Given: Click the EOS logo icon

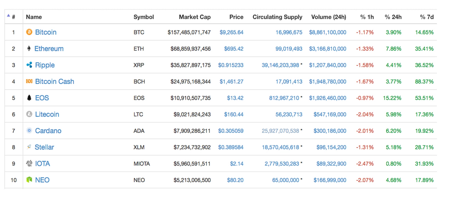Looking at the screenshot, I should (x=29, y=98).
